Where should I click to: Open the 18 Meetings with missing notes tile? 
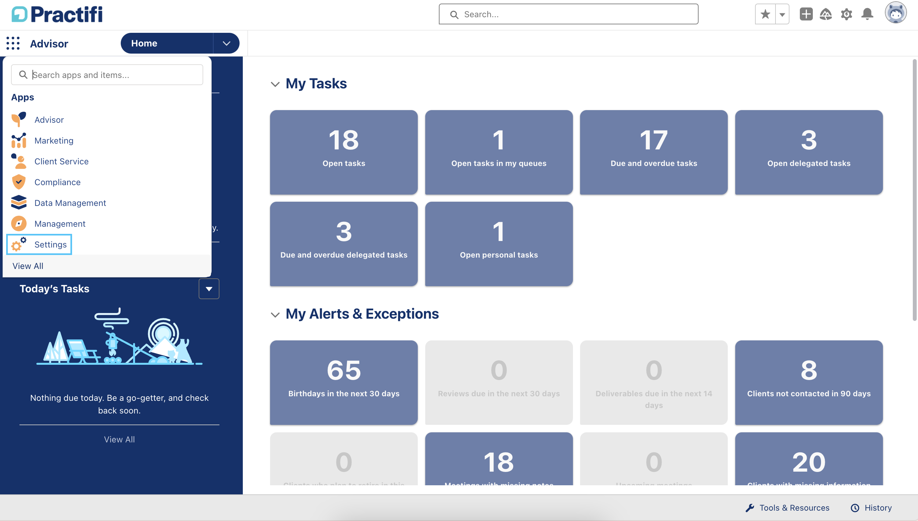click(x=499, y=459)
